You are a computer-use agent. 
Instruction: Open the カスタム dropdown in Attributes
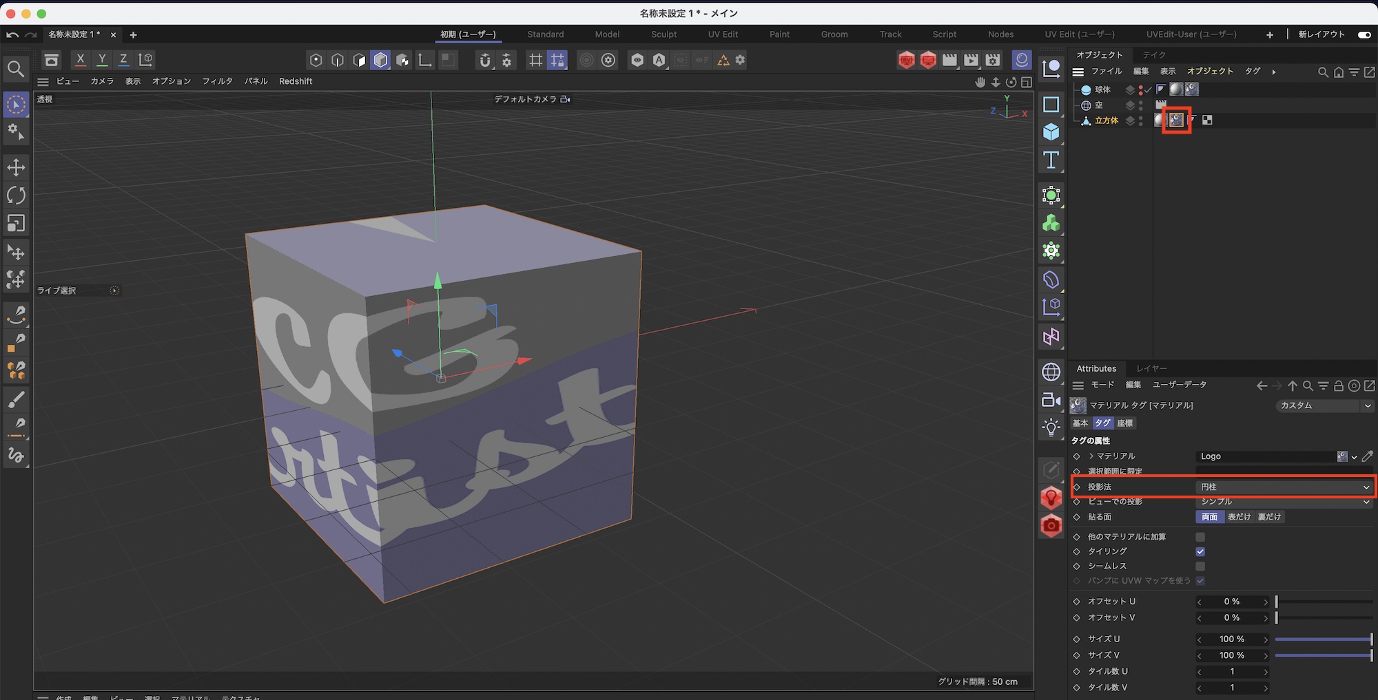coord(1324,405)
